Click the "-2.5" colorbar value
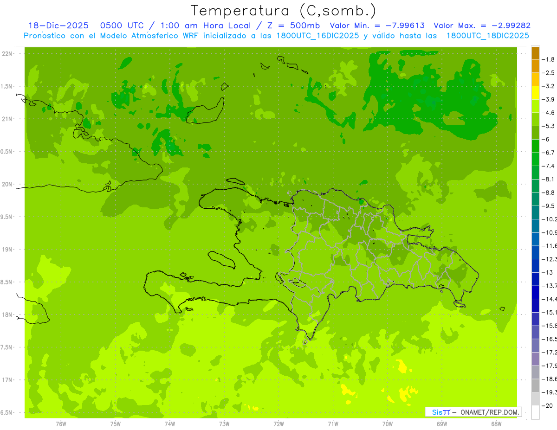 548,73
